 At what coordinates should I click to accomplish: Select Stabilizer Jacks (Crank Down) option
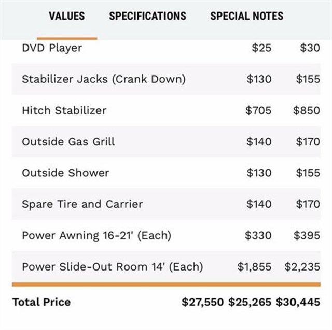click(x=103, y=79)
